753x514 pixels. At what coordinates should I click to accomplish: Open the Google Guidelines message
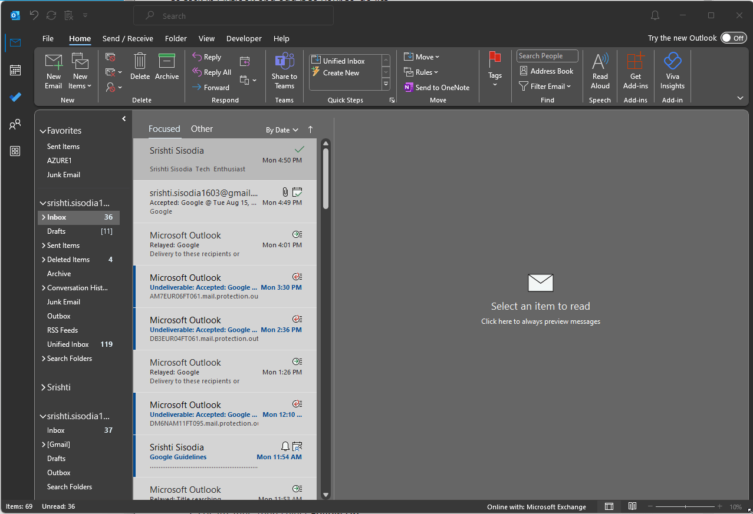[x=225, y=456]
